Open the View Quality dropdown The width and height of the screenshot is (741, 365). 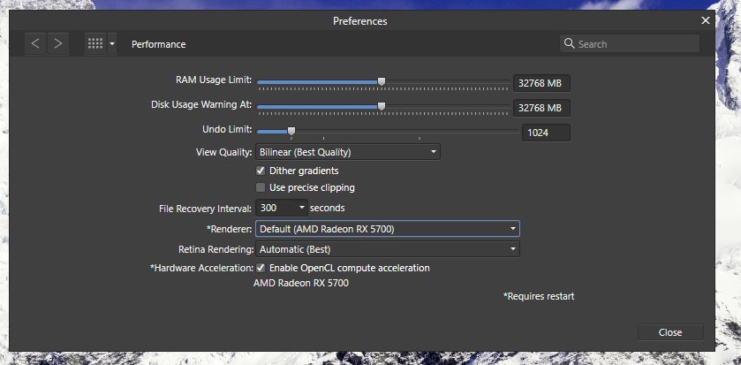coord(348,152)
